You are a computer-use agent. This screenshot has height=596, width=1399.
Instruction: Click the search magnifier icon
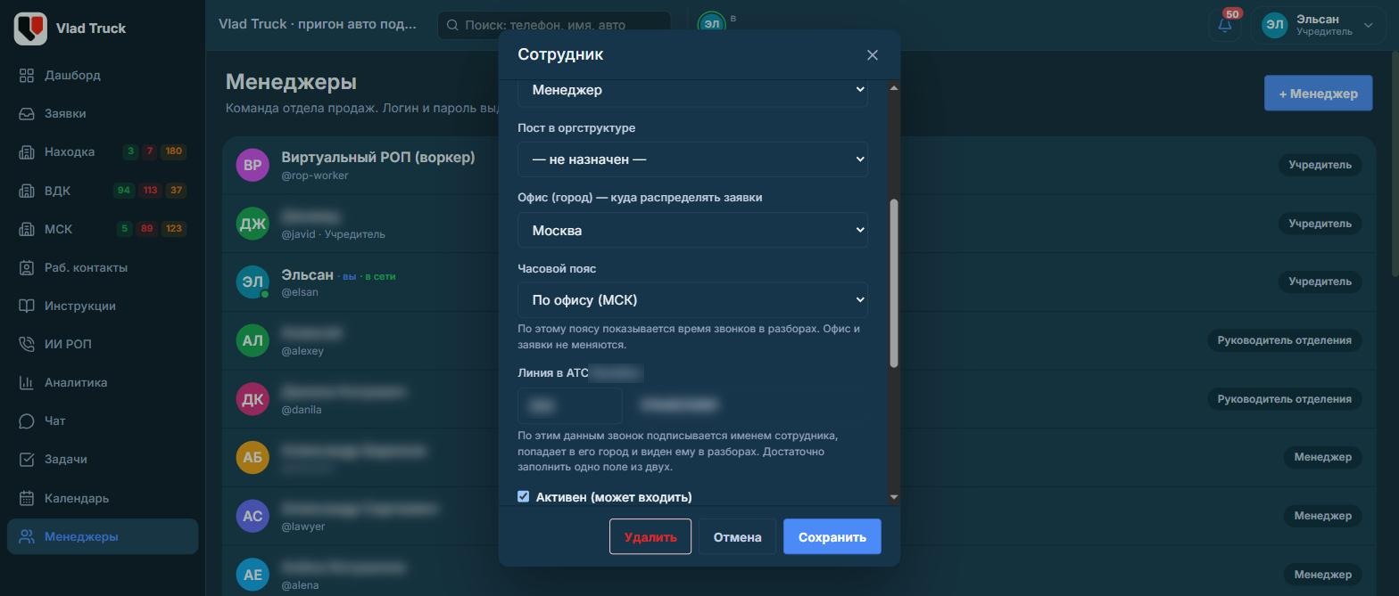tap(452, 25)
